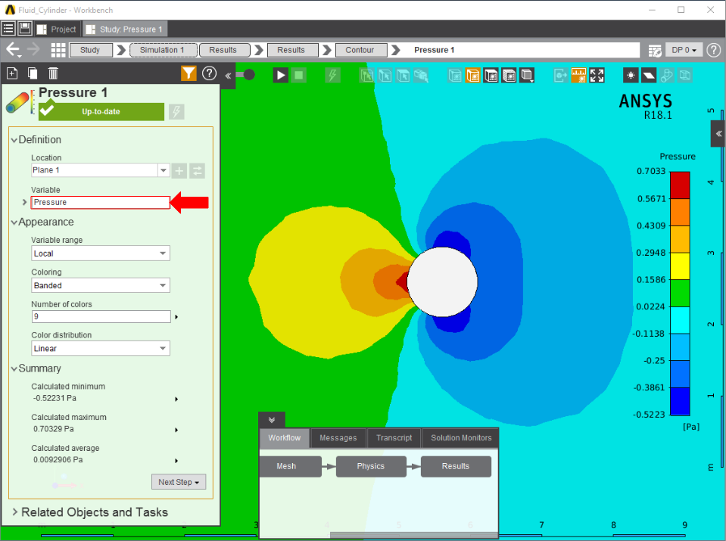726x541 pixels.
Task: Expand the Variable Pressure options arrow
Action: click(24, 202)
